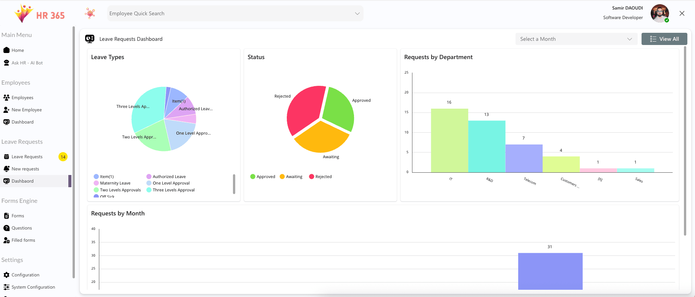695x297 pixels.
Task: Click the list icon on the View All button
Action: point(653,39)
